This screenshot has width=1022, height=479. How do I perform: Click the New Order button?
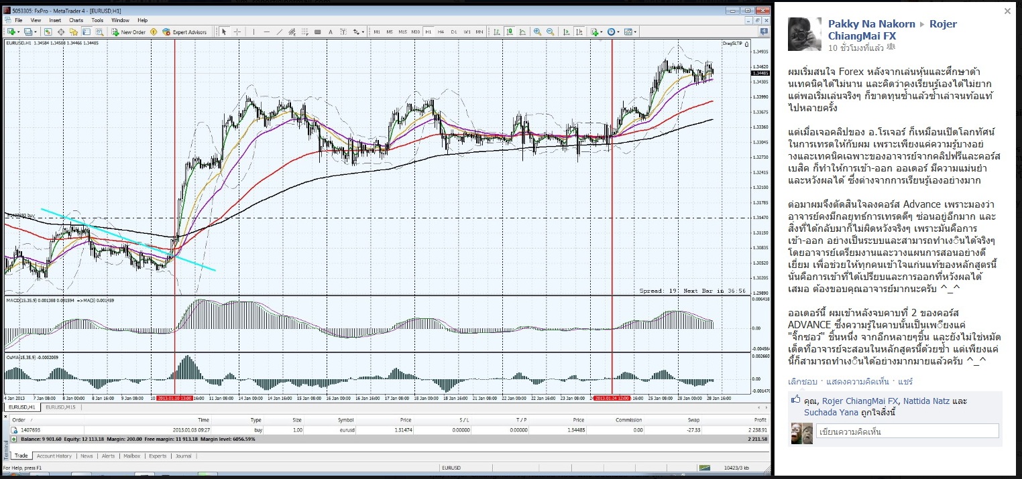click(129, 31)
